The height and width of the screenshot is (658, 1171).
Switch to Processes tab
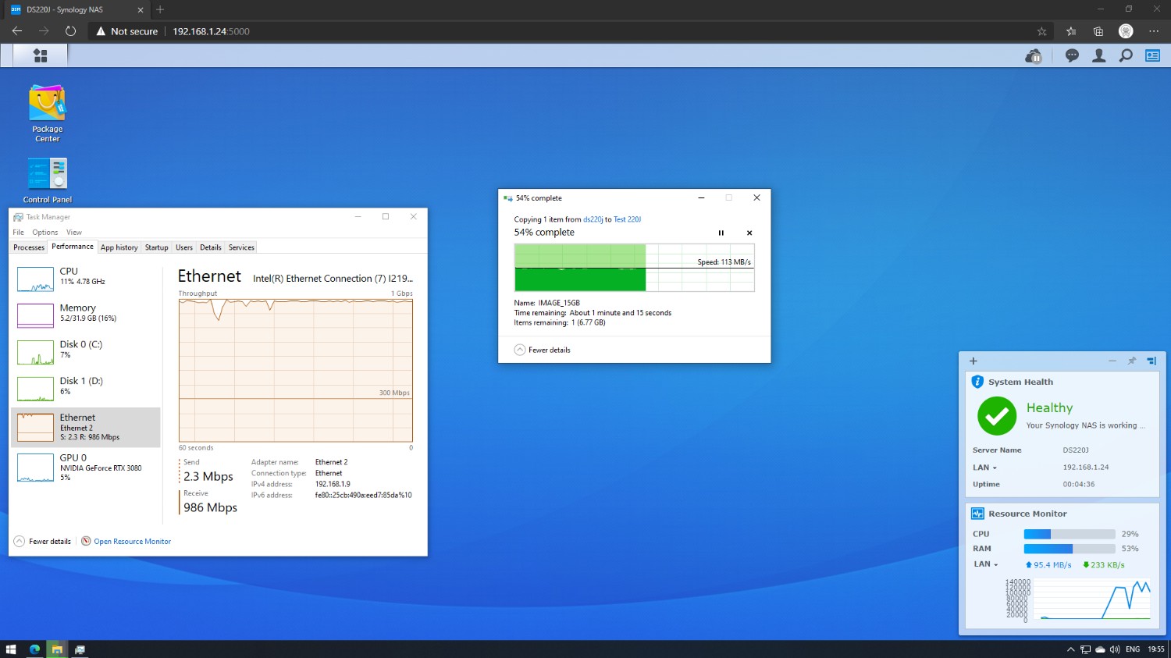point(29,247)
